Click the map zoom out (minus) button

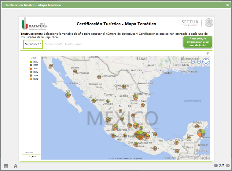[x=193, y=62]
